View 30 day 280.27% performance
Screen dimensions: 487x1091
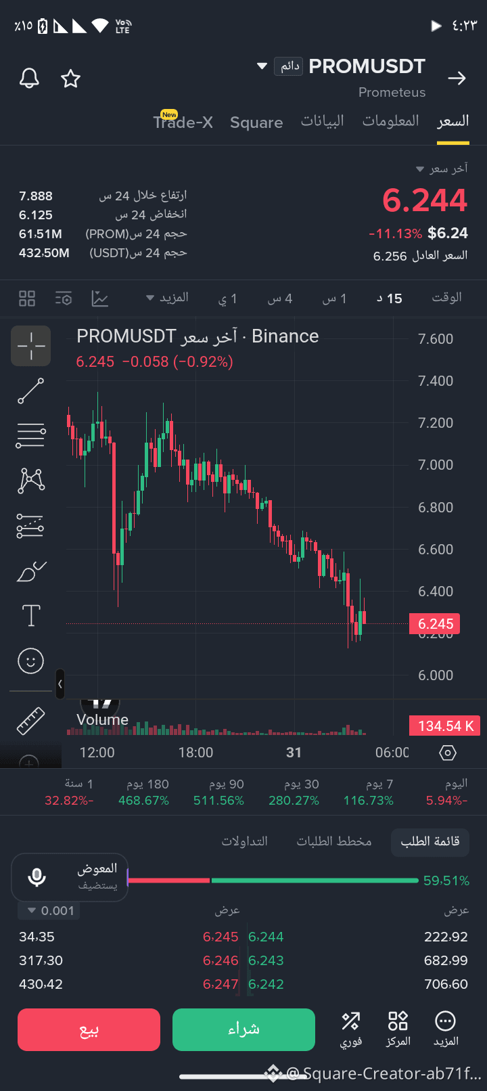click(294, 792)
